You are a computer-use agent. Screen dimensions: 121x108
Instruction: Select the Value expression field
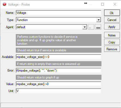pyautogui.click(x=59, y=84)
